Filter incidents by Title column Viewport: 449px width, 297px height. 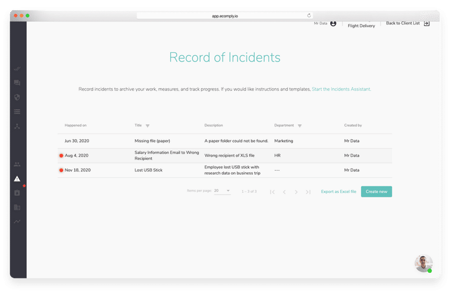147,126
